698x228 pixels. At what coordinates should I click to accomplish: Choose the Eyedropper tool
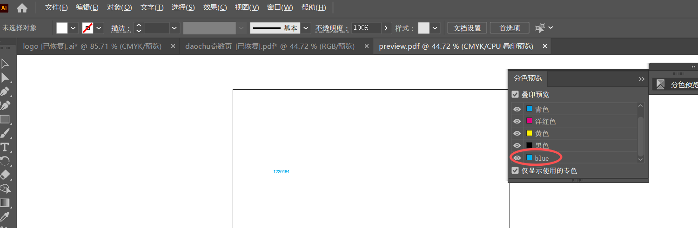[x=5, y=217]
